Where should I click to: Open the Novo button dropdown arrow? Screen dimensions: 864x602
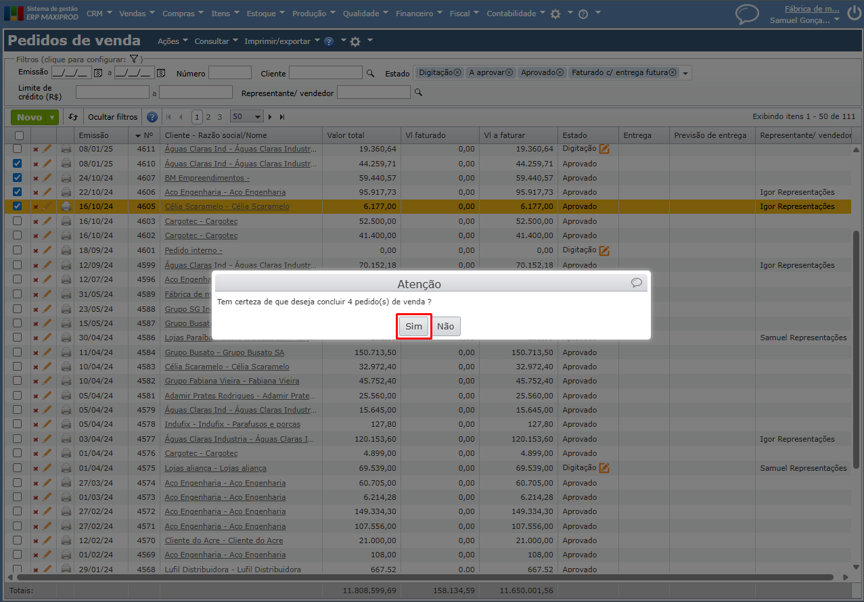pos(52,118)
